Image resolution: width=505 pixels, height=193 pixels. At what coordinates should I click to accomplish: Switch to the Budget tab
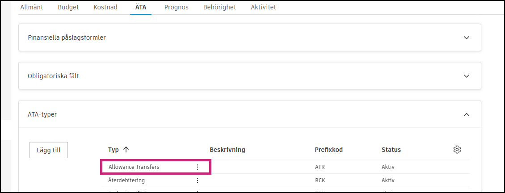[x=68, y=7]
